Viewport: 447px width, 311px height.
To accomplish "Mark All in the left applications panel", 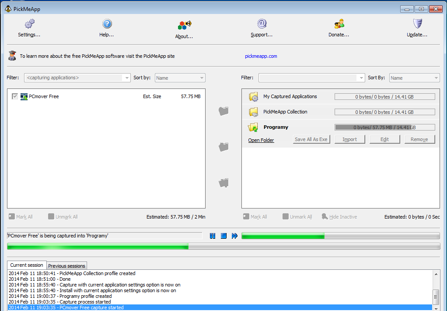I will point(21,217).
